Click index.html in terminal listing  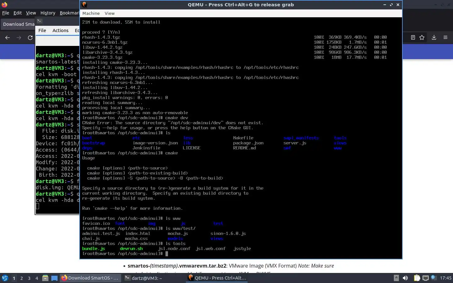click(x=137, y=233)
